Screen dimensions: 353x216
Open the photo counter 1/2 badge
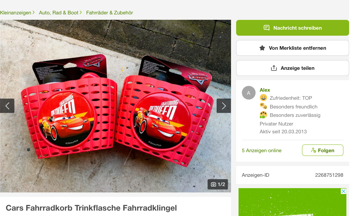218,184
